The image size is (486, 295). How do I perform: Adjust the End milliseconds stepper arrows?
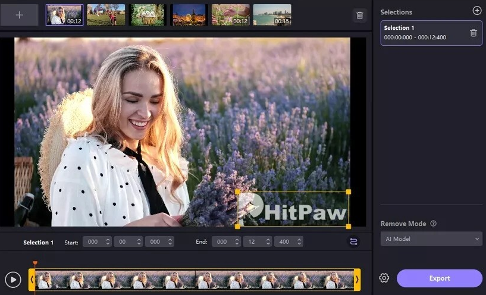click(x=299, y=241)
